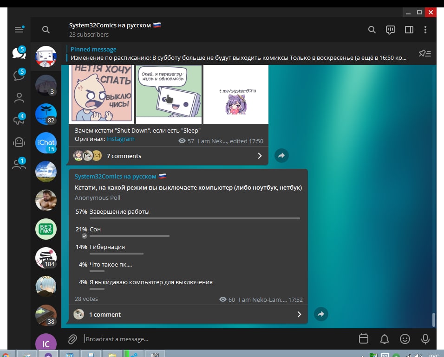This screenshot has height=357, width=444.
Task: Open the three-dot channel options menu
Action: pyautogui.click(x=425, y=30)
